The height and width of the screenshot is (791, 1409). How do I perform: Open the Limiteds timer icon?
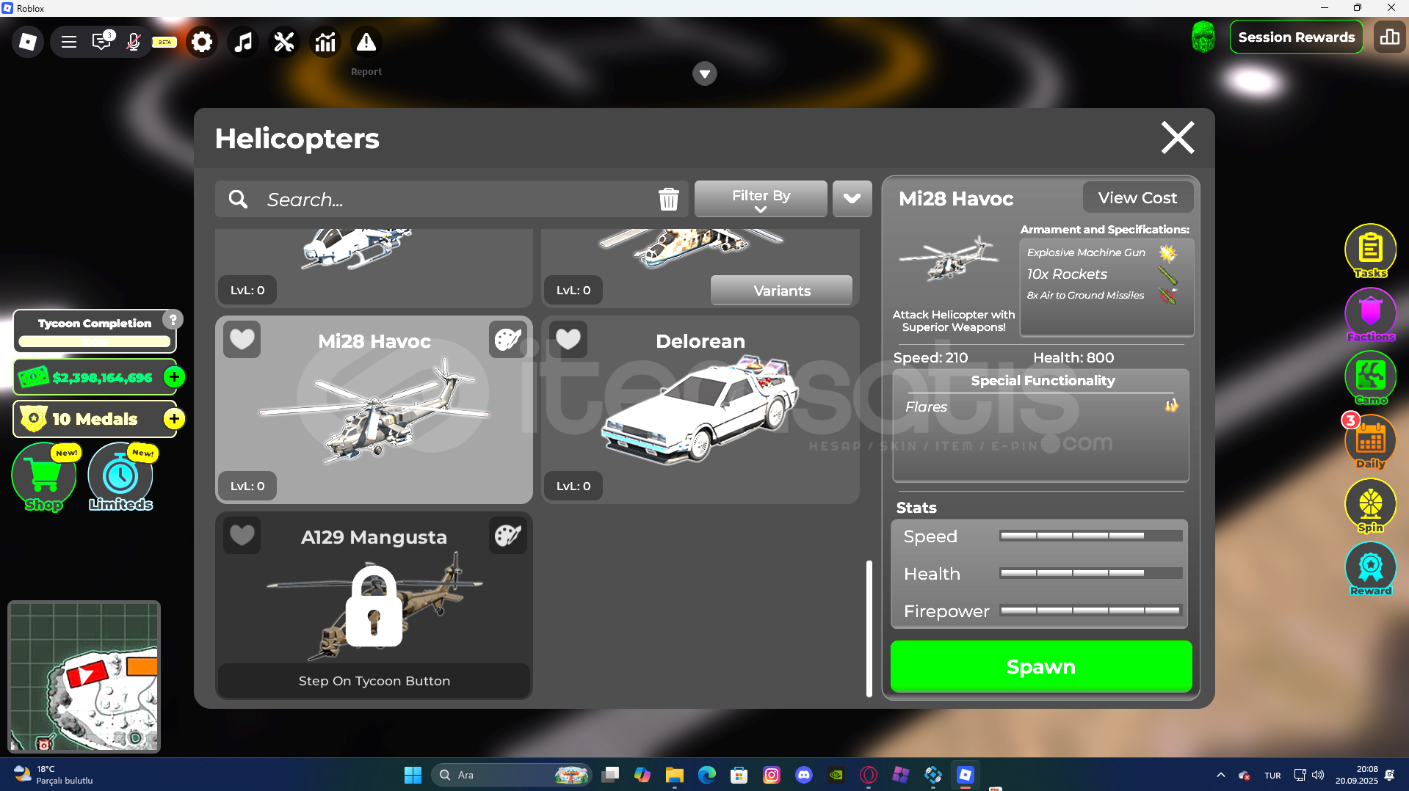click(x=120, y=477)
